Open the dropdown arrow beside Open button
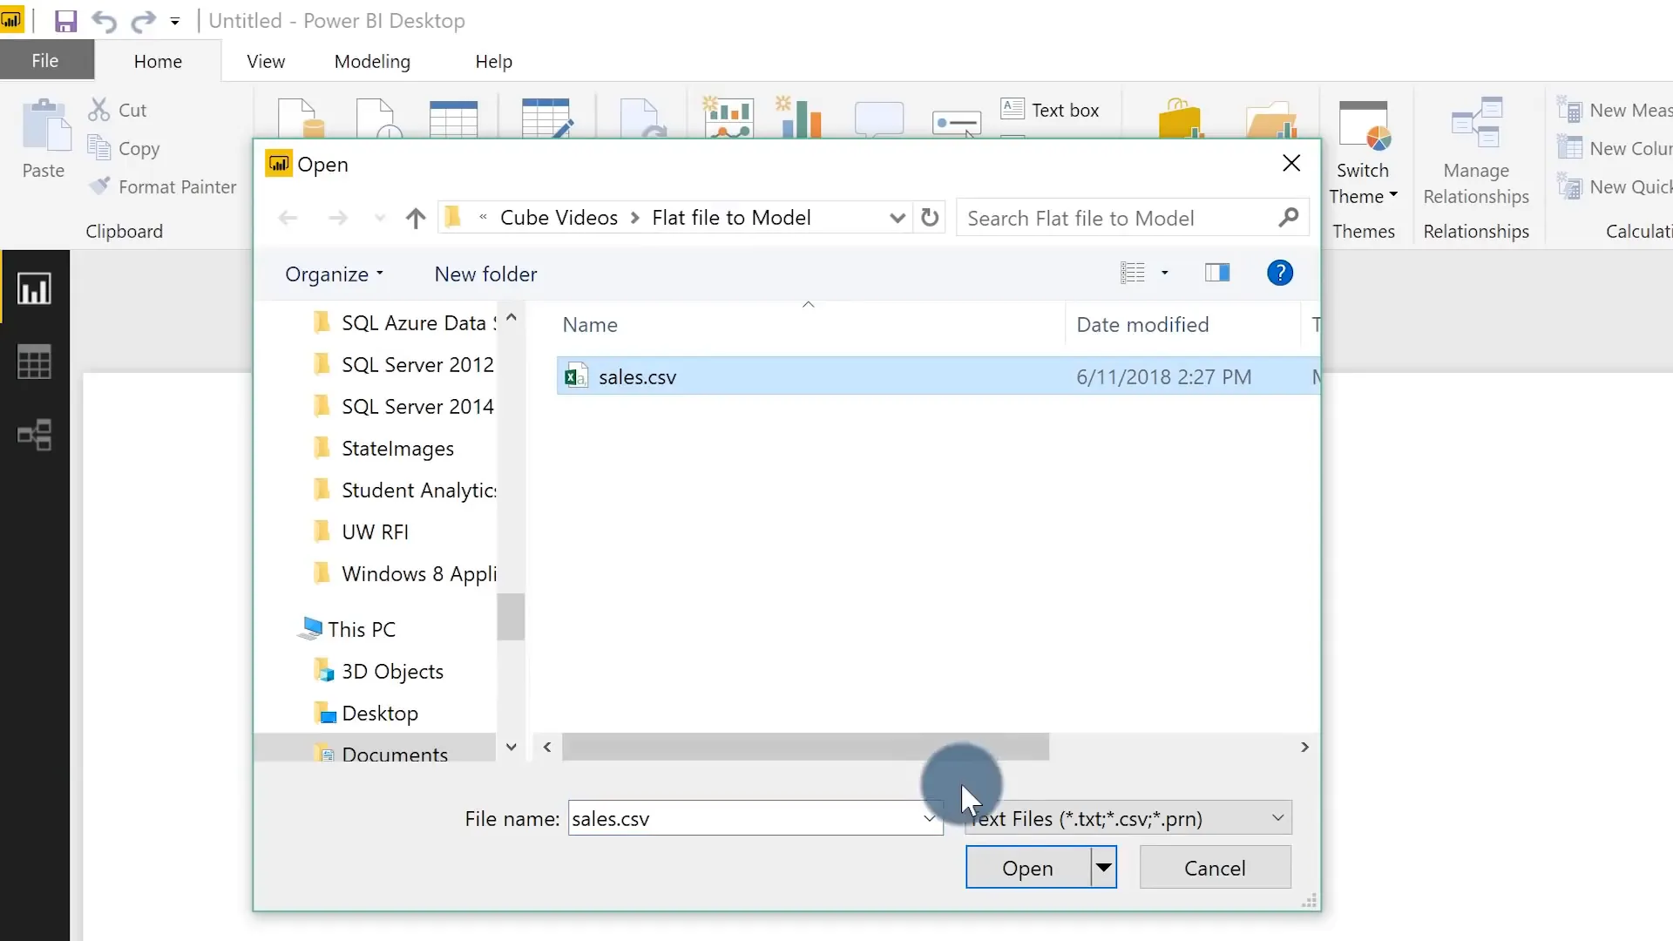 [1101, 867]
